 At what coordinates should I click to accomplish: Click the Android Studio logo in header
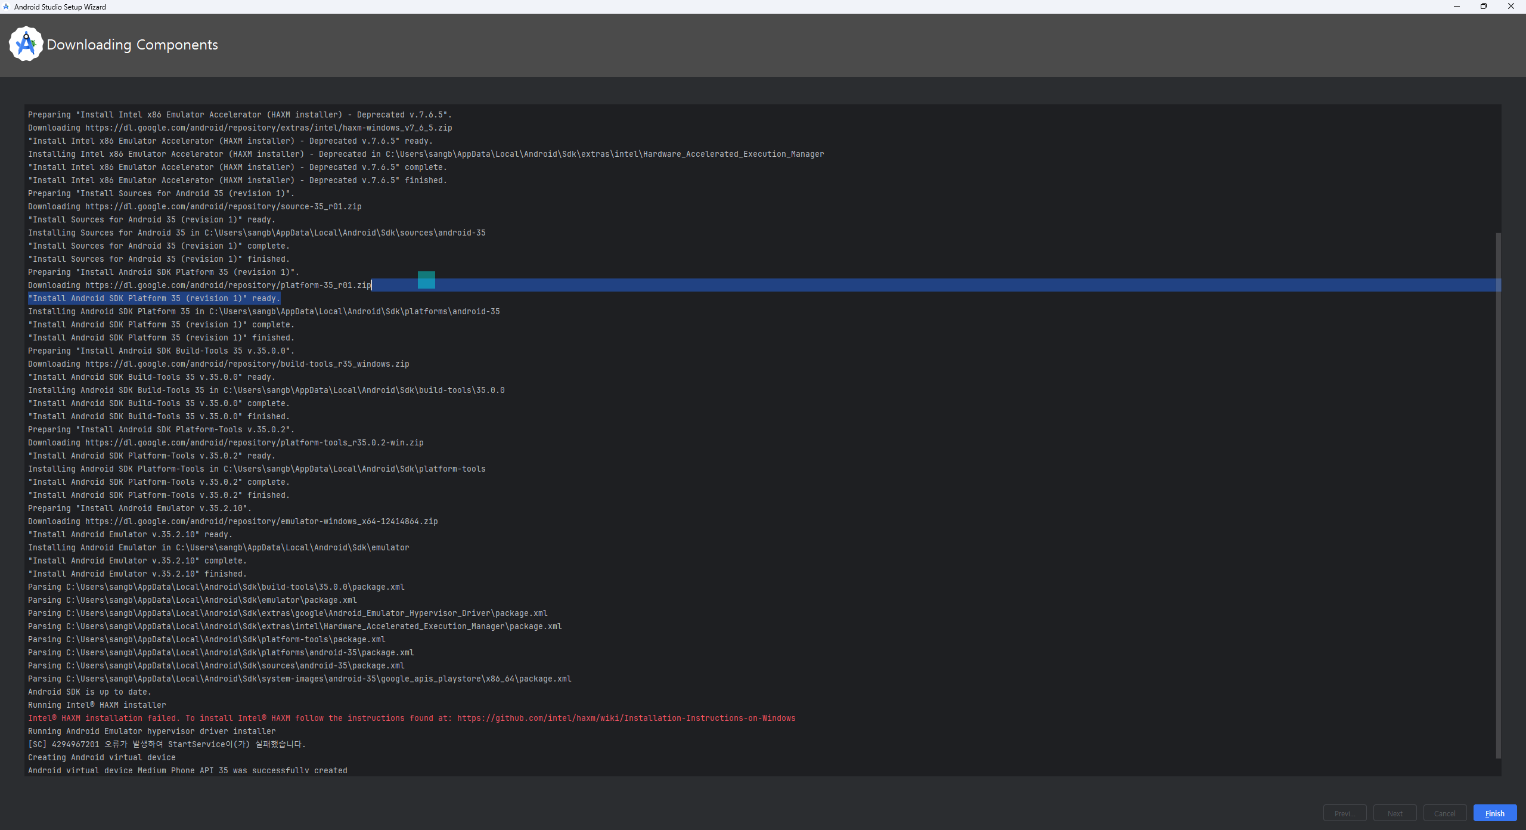26,44
